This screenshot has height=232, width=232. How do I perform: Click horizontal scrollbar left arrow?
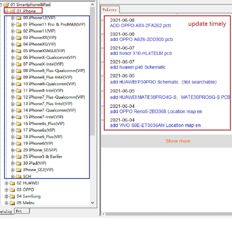(103, 214)
